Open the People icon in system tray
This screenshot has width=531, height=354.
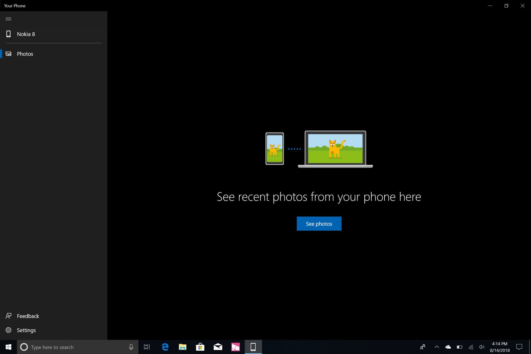(422, 347)
